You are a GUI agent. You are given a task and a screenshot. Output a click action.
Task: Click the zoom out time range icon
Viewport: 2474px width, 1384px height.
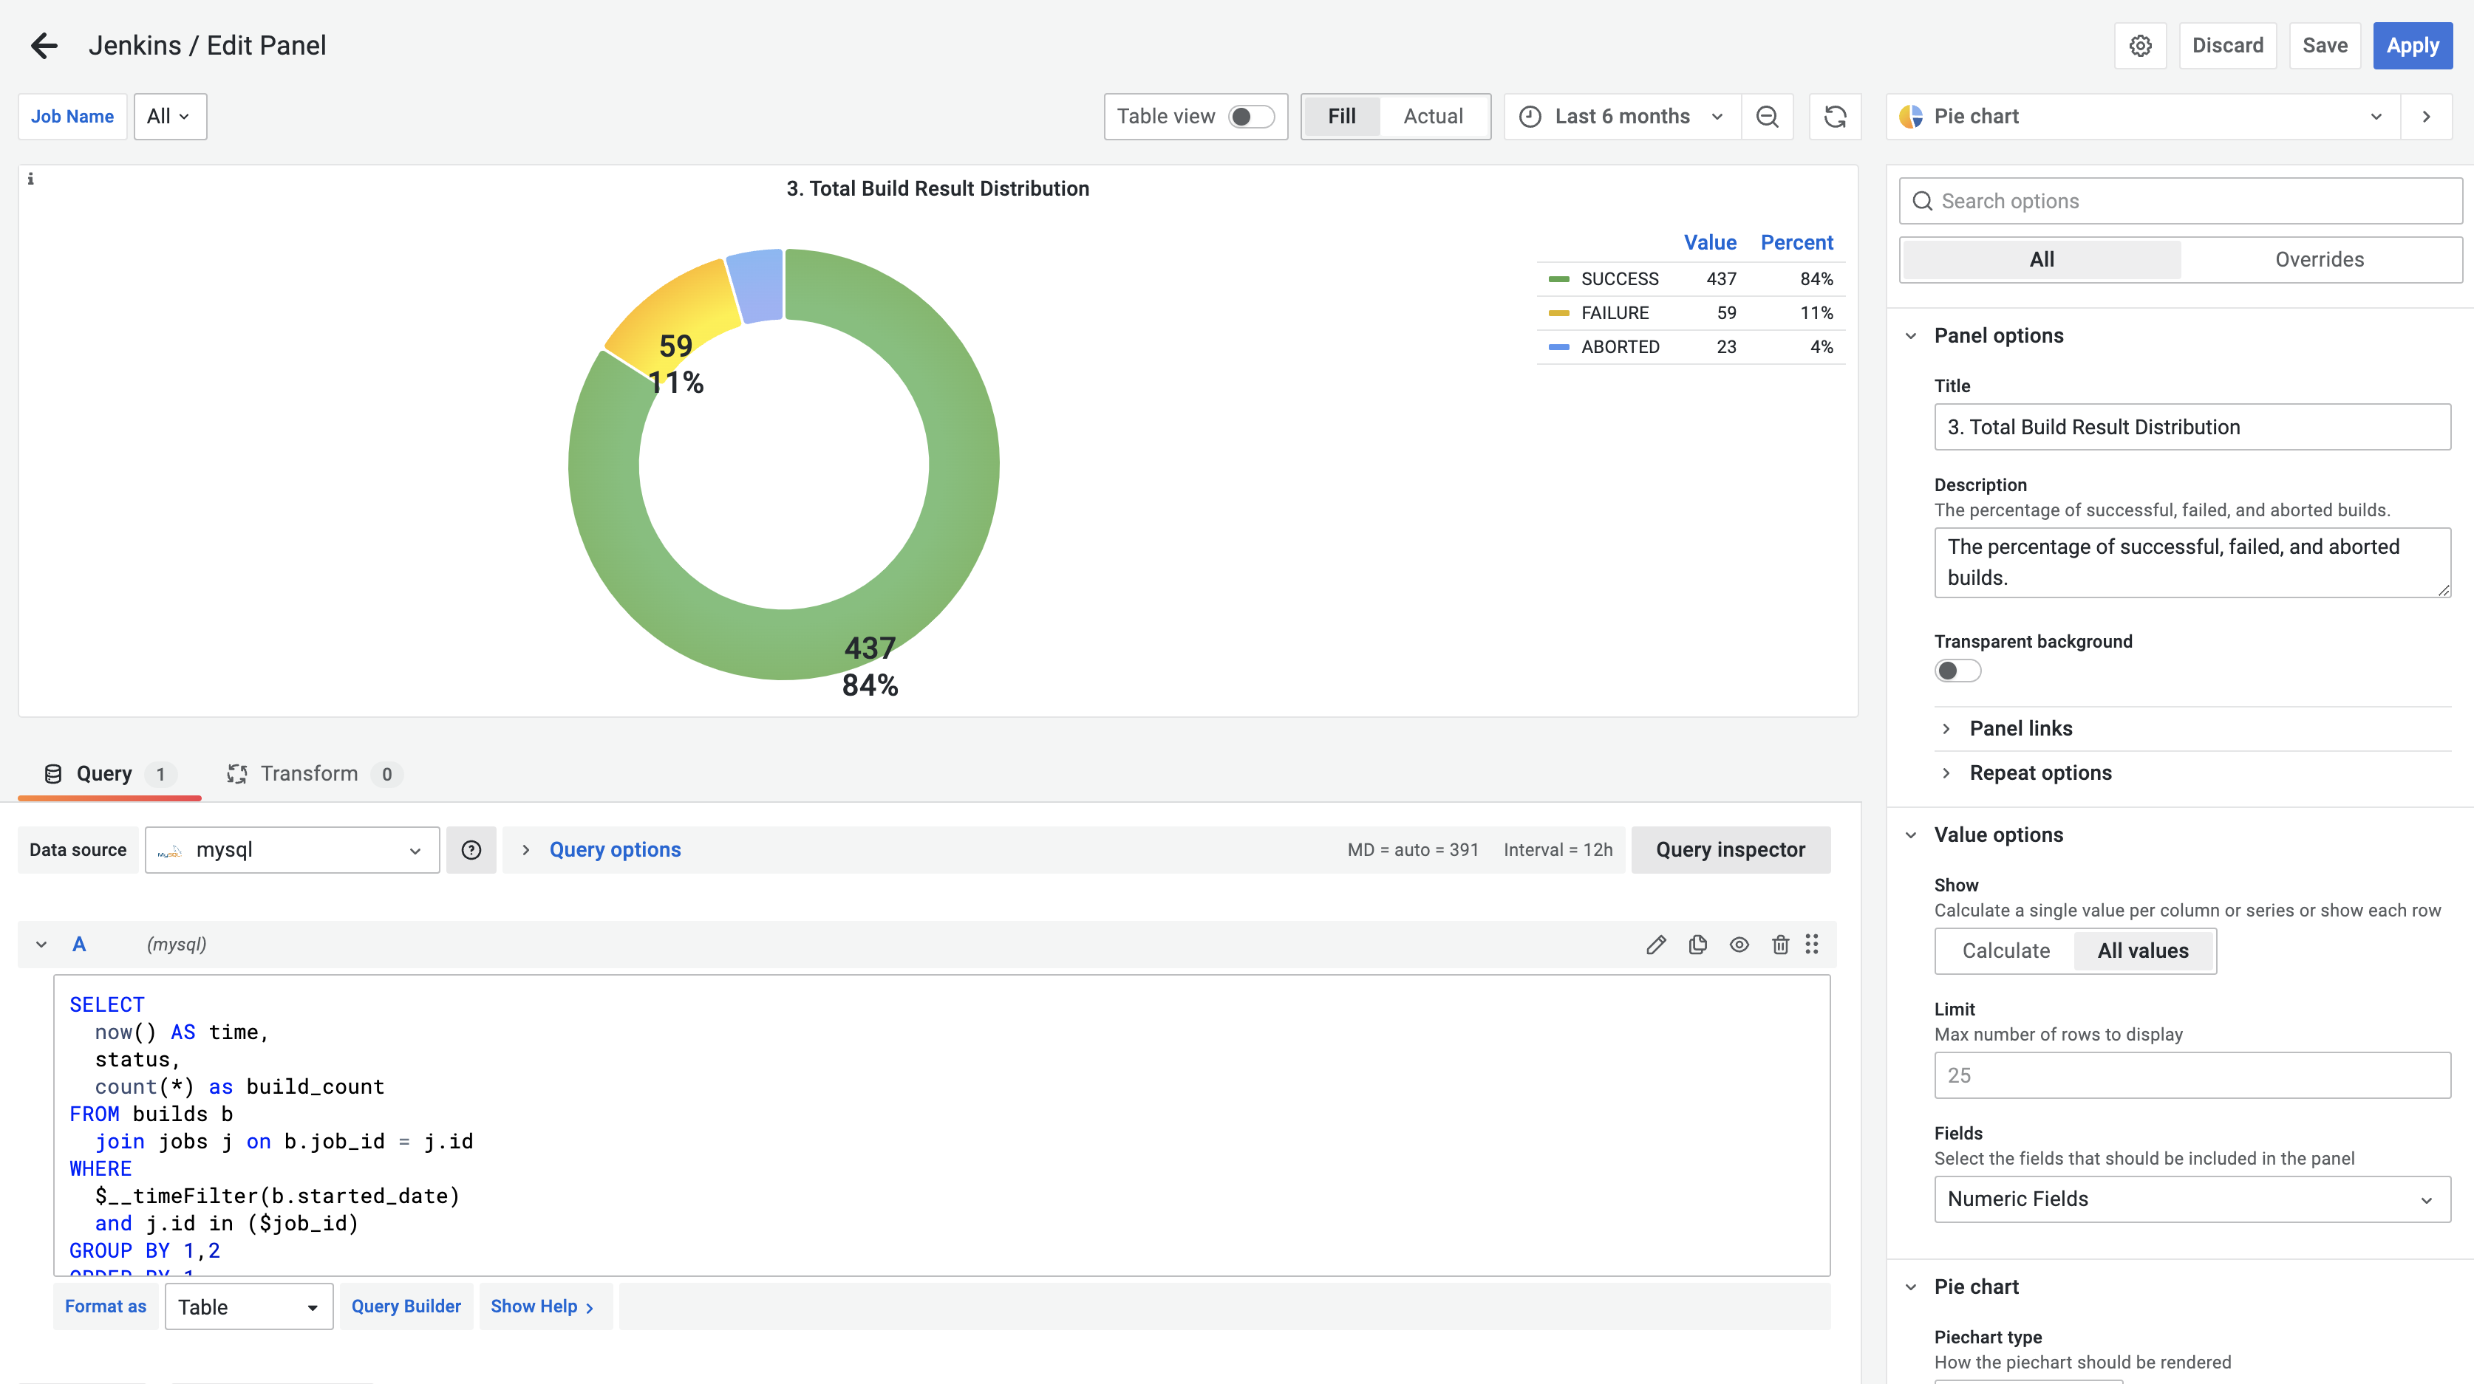[x=1767, y=116]
